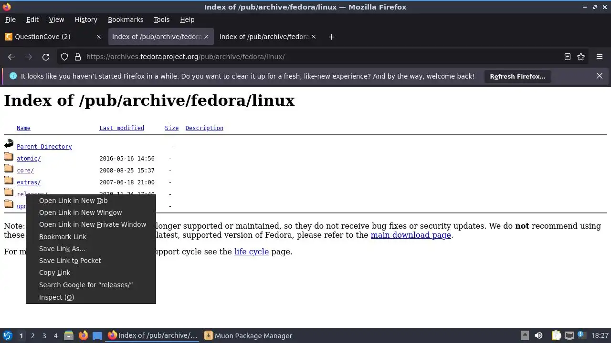Sort listing by Last modified link
The image size is (611, 343).
coord(122,128)
